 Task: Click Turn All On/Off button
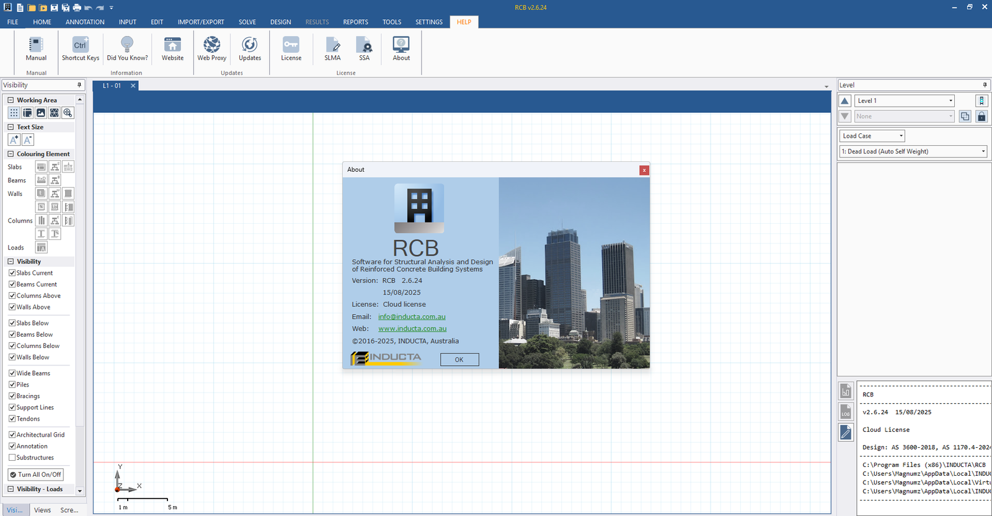[35, 474]
